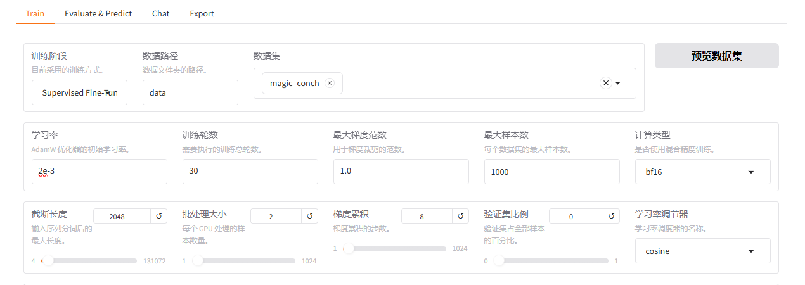Click the 训练阶段 label
The width and height of the screenshot is (805, 285).
(x=49, y=56)
